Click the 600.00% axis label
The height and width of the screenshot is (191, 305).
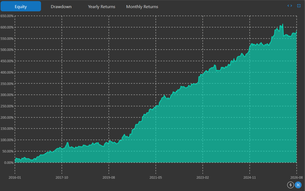click(7, 27)
